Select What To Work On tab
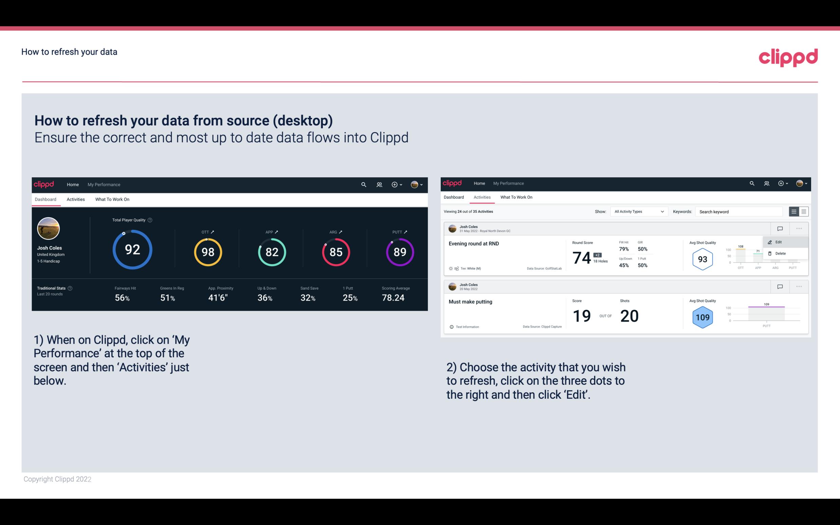This screenshot has width=840, height=525. (112, 199)
